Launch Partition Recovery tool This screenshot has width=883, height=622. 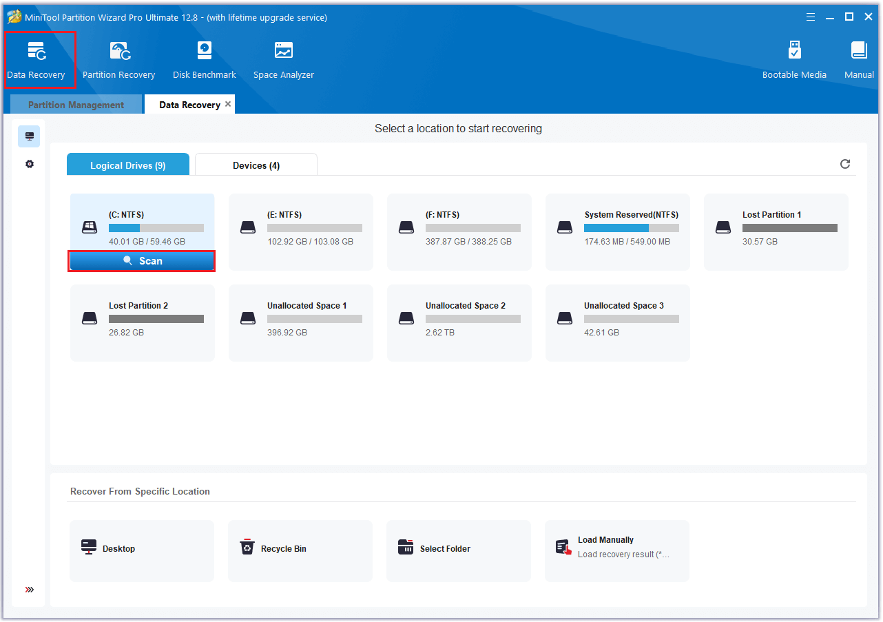(118, 59)
